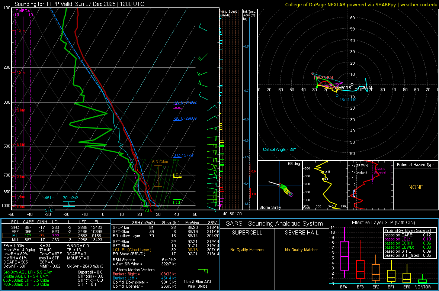439x291 pixels.
Task: Click the 1km & 6km AGL Wind Barbs caption
Action: coord(198,284)
